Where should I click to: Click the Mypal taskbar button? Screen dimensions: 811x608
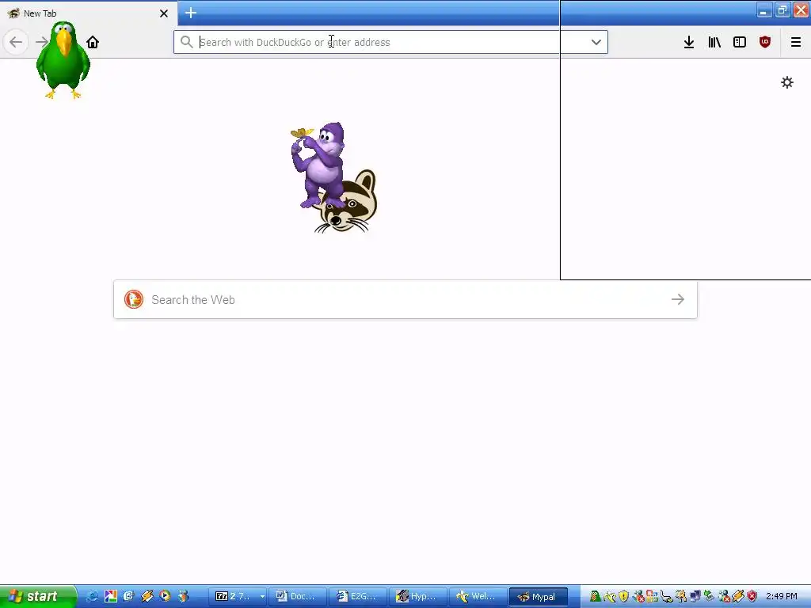point(538,597)
